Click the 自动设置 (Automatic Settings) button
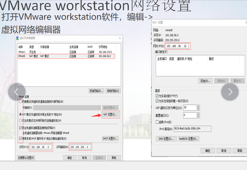Screen dimensions: 247x170 [x=110, y=108]
